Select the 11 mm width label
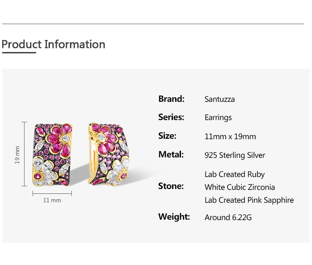 (x=52, y=201)
